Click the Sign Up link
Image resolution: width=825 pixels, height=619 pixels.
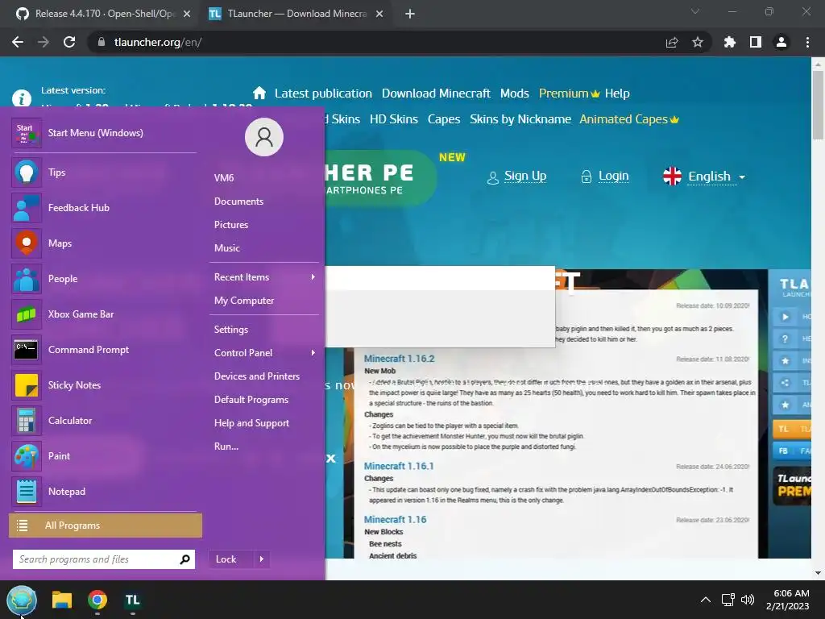525,176
